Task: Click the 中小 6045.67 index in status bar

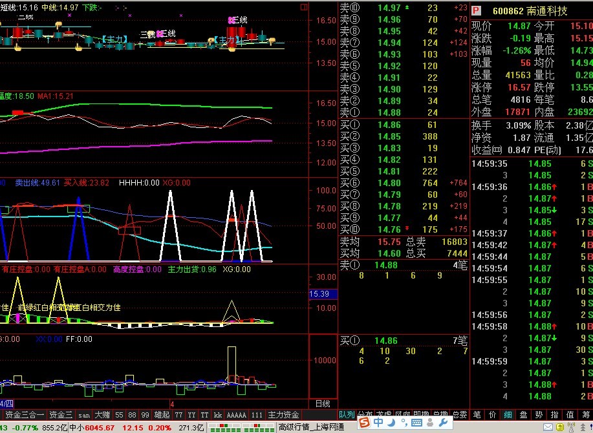Action: click(92, 428)
